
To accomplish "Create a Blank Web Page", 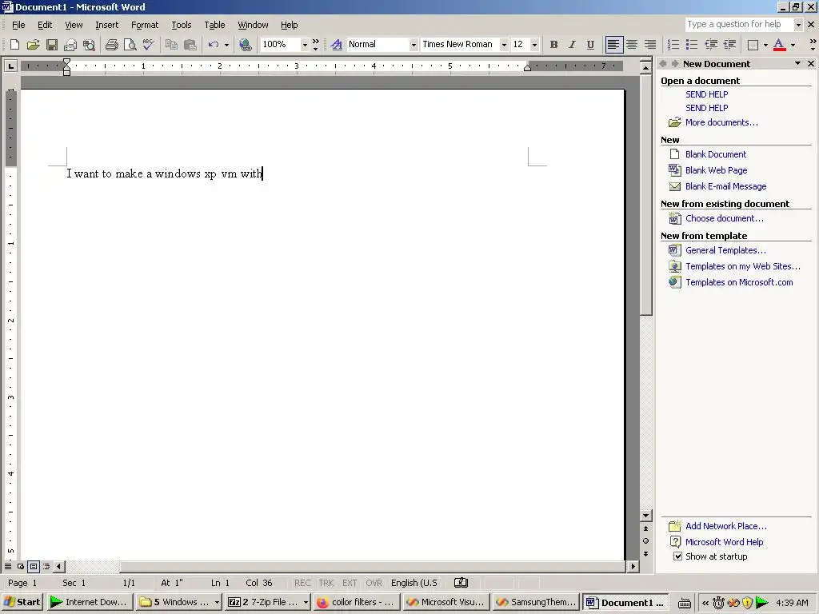I will click(716, 170).
